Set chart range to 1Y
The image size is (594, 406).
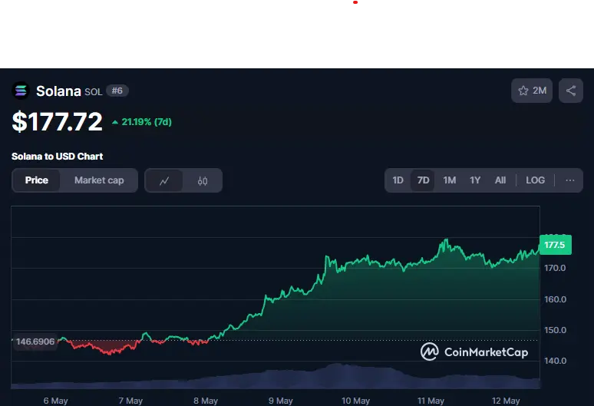(475, 180)
